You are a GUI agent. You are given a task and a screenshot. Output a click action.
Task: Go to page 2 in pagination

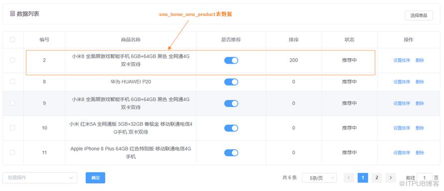(x=377, y=178)
